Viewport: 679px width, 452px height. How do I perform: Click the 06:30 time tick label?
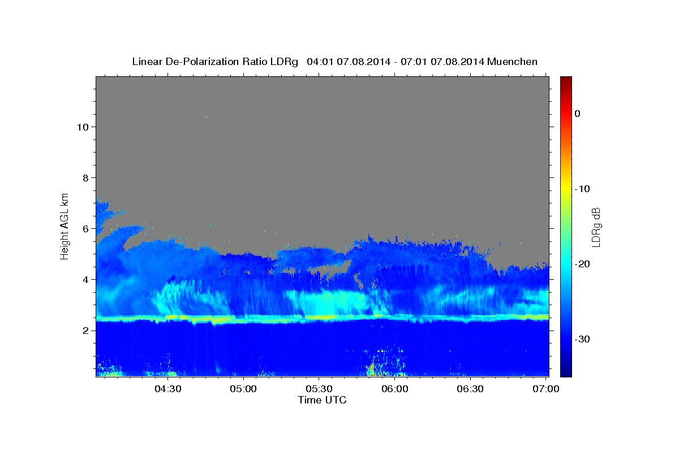(470, 389)
